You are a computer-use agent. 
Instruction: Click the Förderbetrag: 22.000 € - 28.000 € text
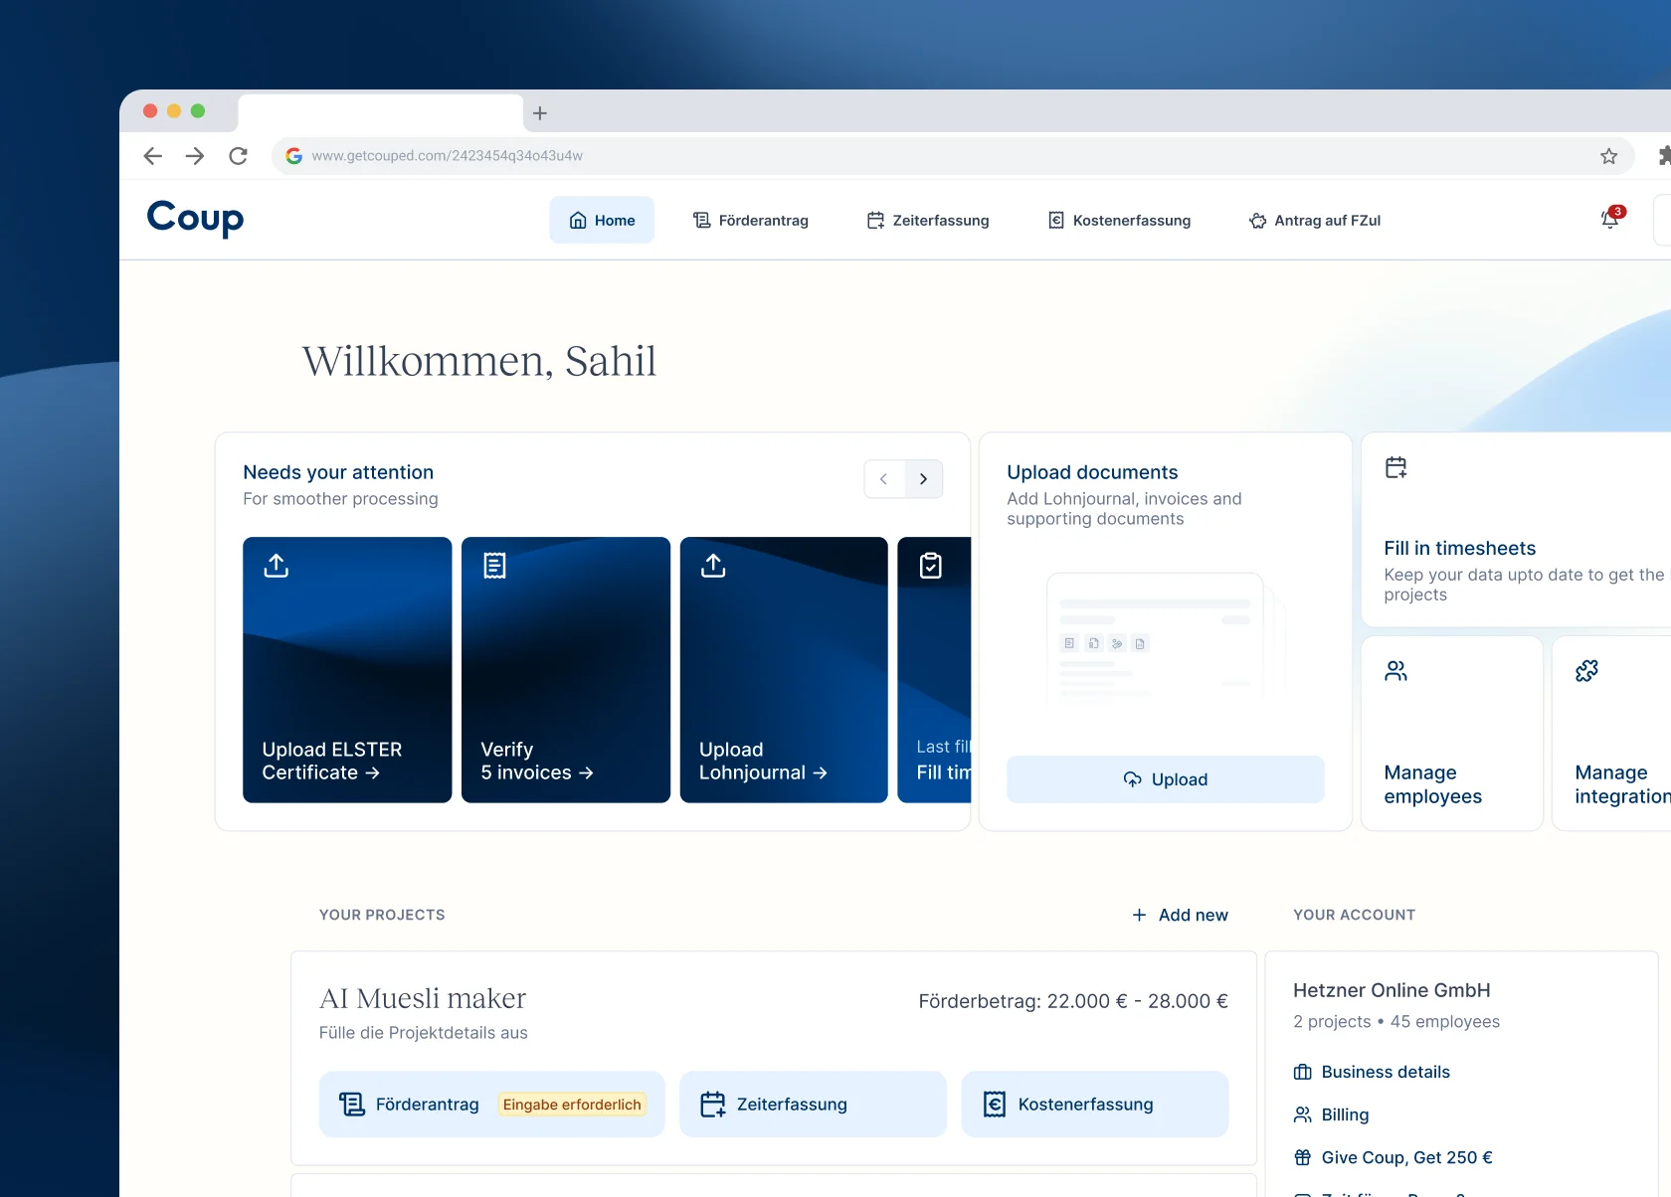point(1073,1001)
